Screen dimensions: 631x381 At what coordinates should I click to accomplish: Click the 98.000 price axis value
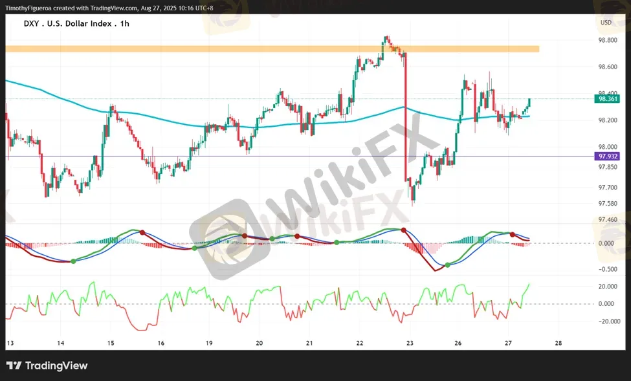coord(608,147)
